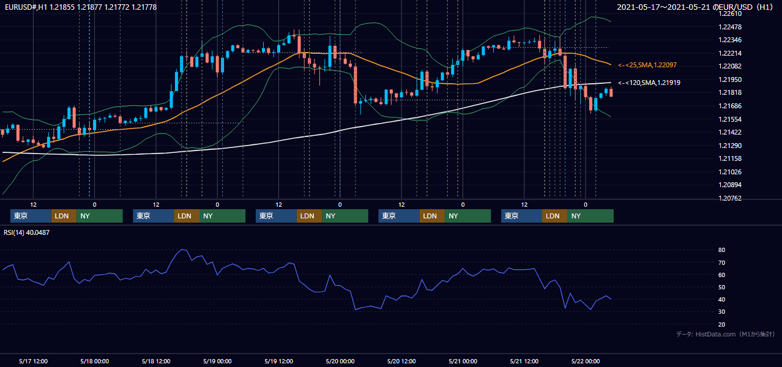Click the 120 SMA 1.21919 label
The width and height of the screenshot is (782, 367).
click(x=649, y=83)
